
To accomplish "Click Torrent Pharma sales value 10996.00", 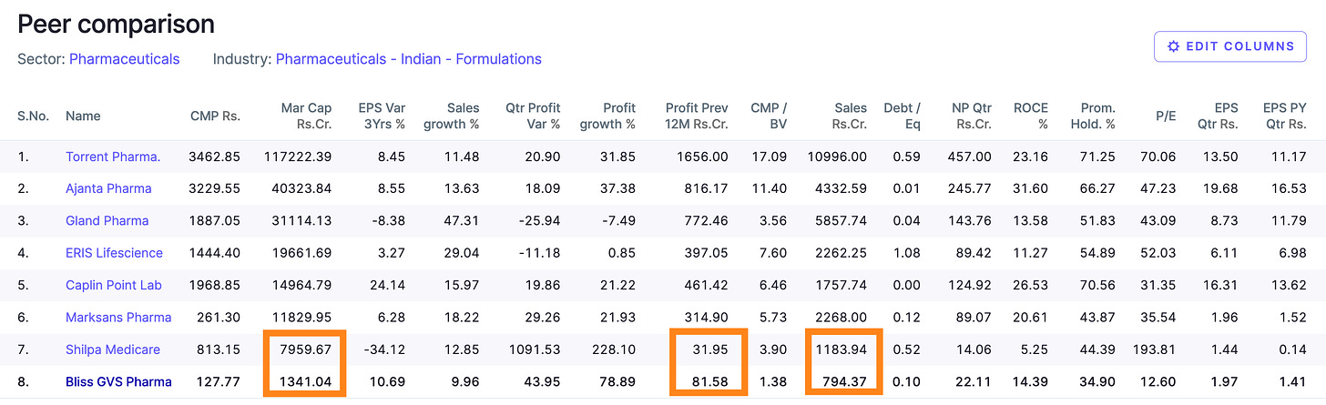I will (838, 157).
